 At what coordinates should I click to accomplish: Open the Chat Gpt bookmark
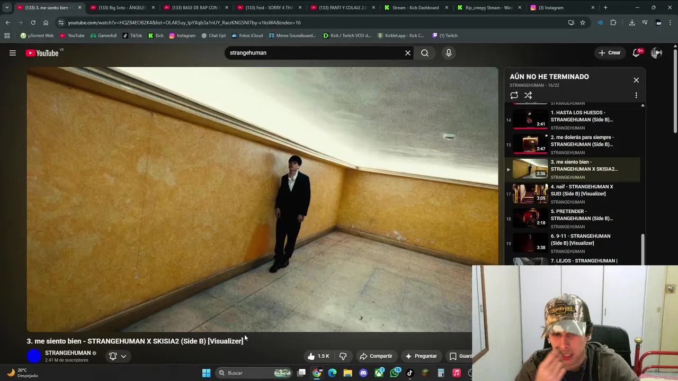pyautogui.click(x=213, y=35)
